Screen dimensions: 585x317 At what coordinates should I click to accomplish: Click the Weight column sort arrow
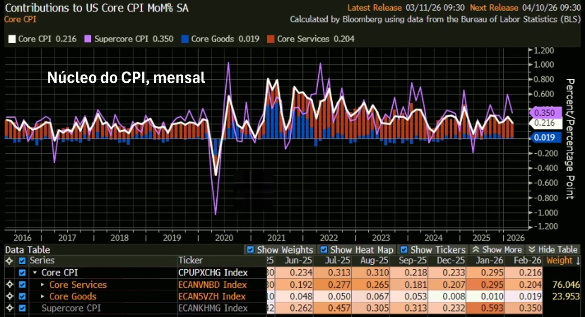click(x=578, y=260)
